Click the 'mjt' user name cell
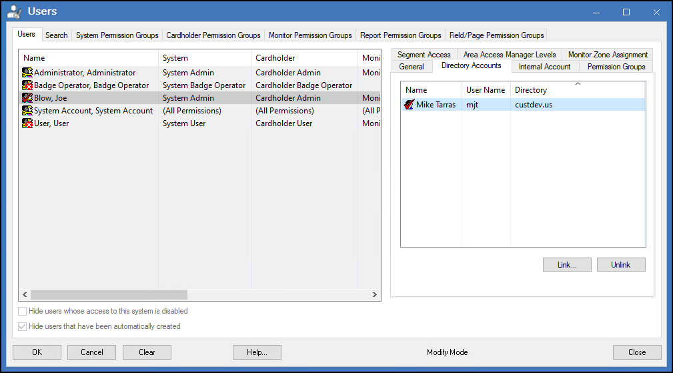Image resolution: width=673 pixels, height=373 pixels. coord(472,104)
